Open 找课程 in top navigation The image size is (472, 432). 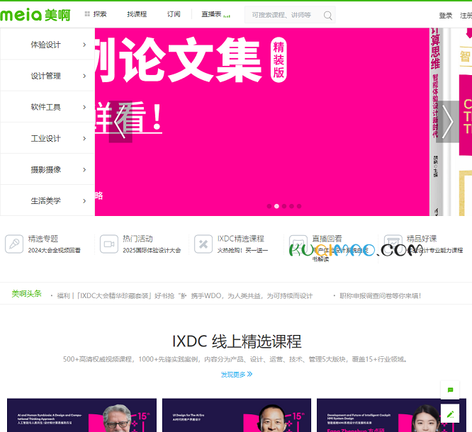(x=137, y=14)
